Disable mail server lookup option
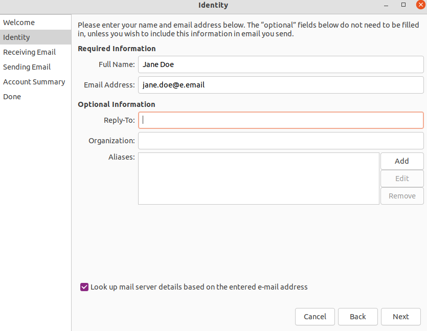 (84, 287)
